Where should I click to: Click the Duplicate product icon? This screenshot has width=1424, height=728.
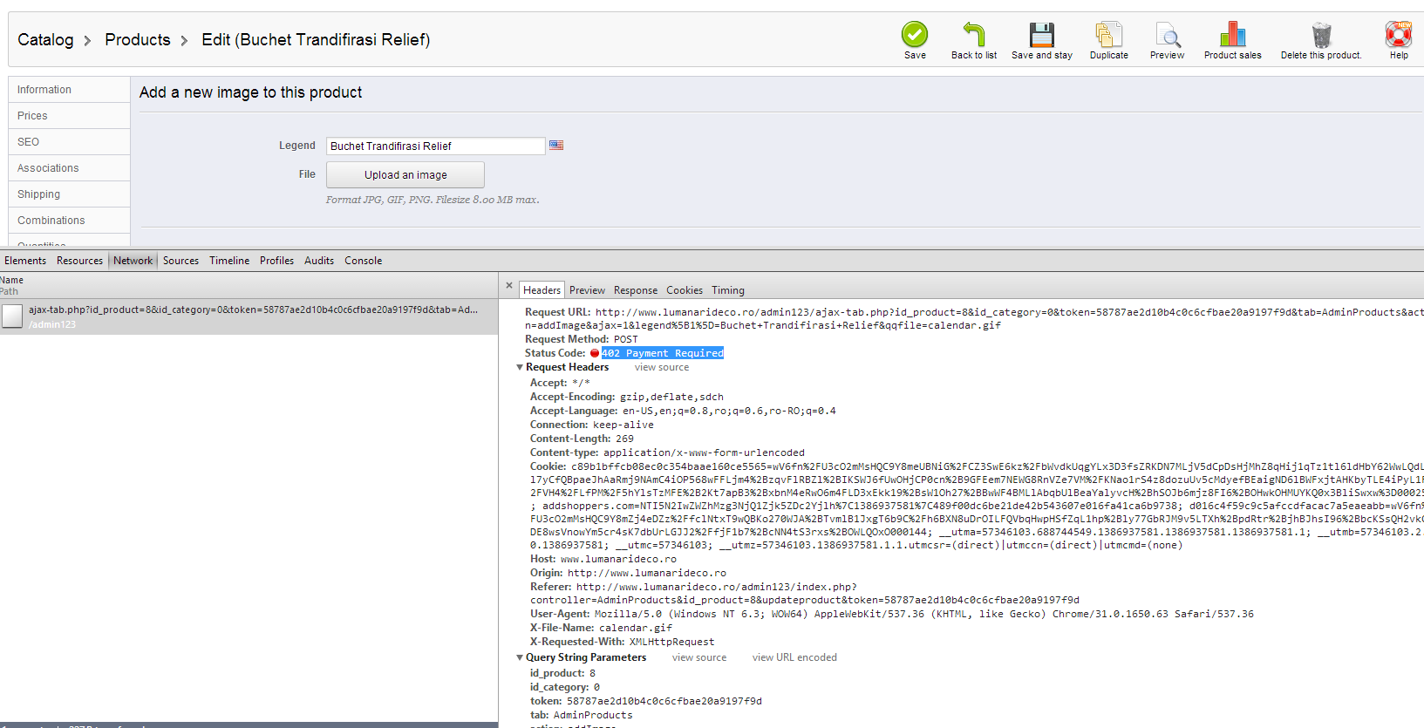1109,35
